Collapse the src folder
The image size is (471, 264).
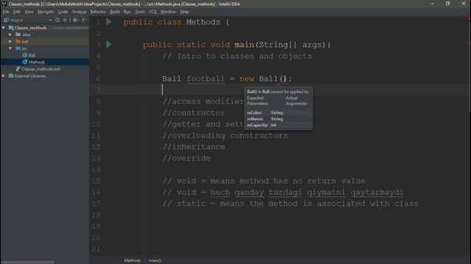[10, 48]
